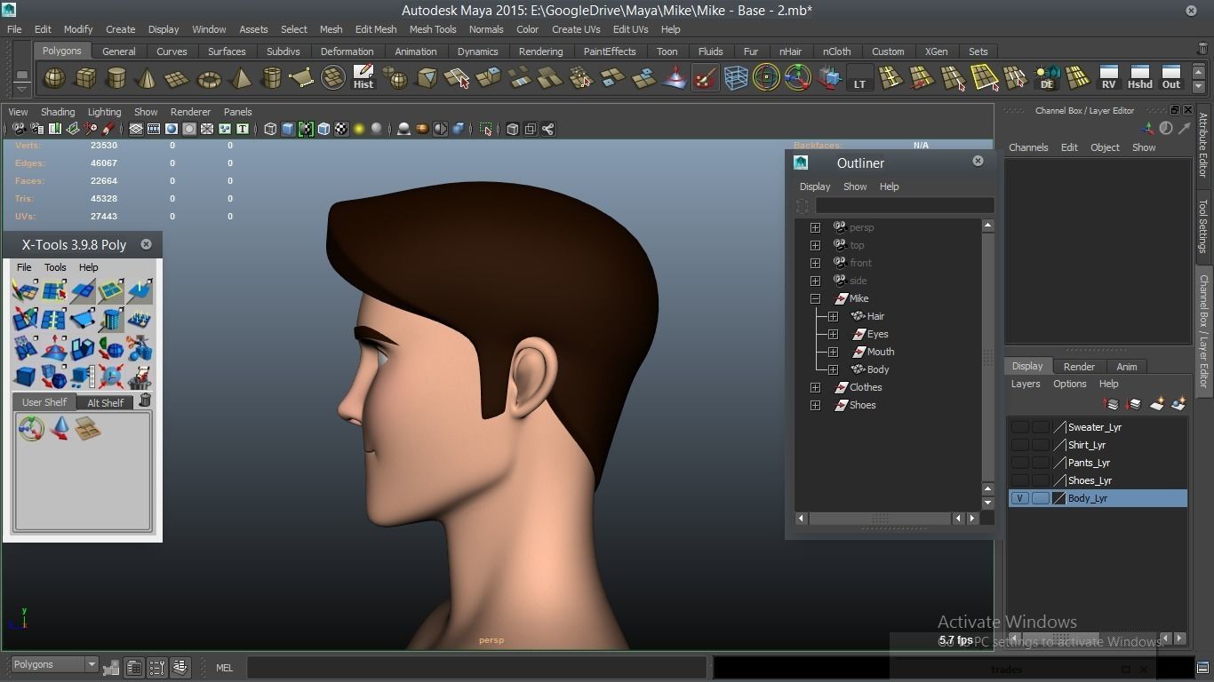Open the Display menu in Outliner
The image size is (1214, 682).
coord(815,186)
